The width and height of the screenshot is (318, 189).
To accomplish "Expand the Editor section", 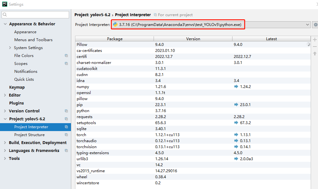I will click(x=5, y=95).
